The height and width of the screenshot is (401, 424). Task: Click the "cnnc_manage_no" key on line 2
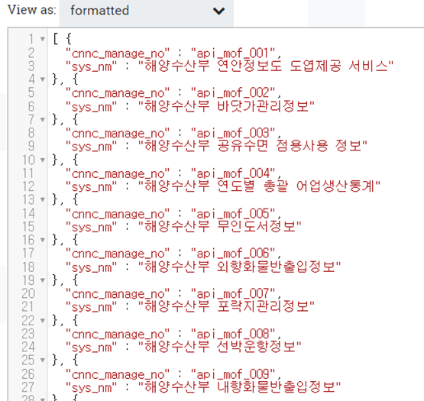click(118, 53)
